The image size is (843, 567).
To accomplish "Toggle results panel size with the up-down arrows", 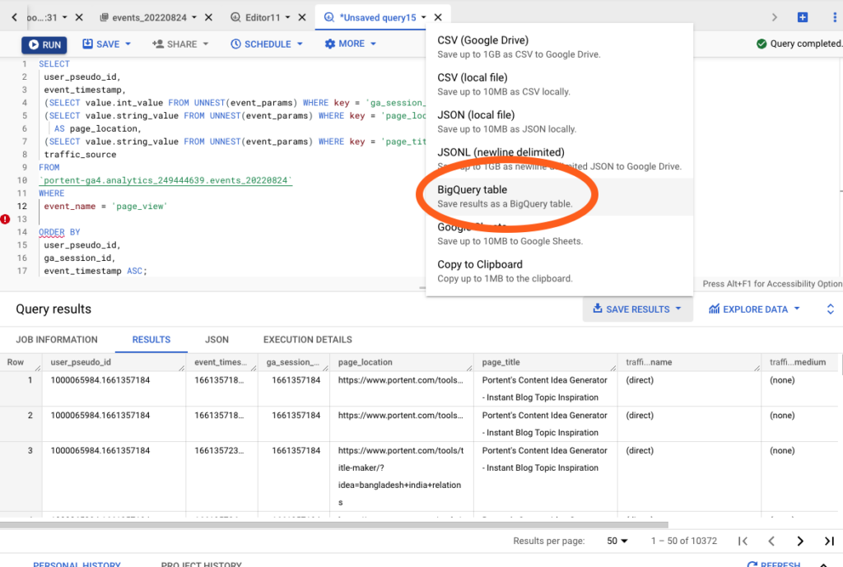I will (x=830, y=309).
